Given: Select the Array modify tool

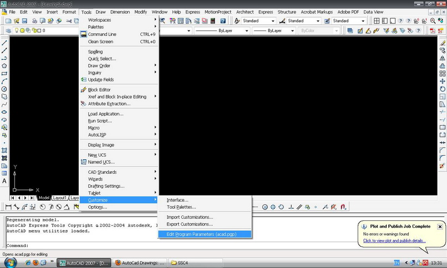Looking at the screenshot, I should 442,74.
